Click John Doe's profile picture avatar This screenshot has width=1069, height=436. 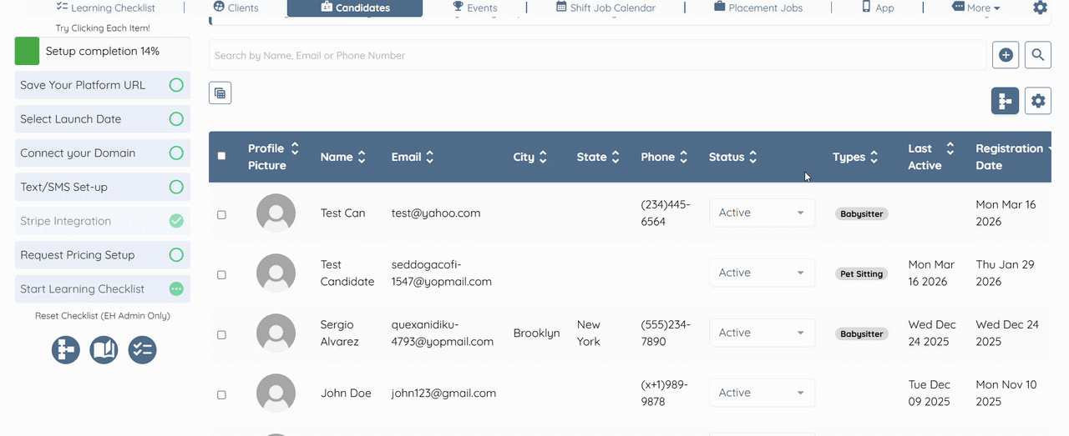tap(276, 393)
